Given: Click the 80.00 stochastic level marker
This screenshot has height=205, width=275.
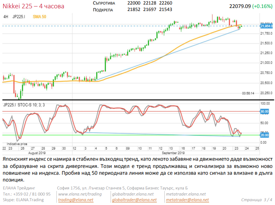Looking at the screenshot, I should coord(264,111).
